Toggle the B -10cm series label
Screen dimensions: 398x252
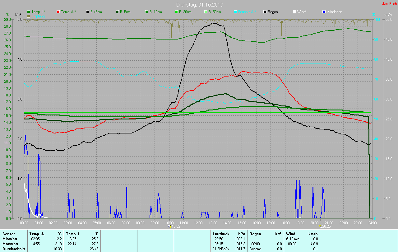click(155, 12)
